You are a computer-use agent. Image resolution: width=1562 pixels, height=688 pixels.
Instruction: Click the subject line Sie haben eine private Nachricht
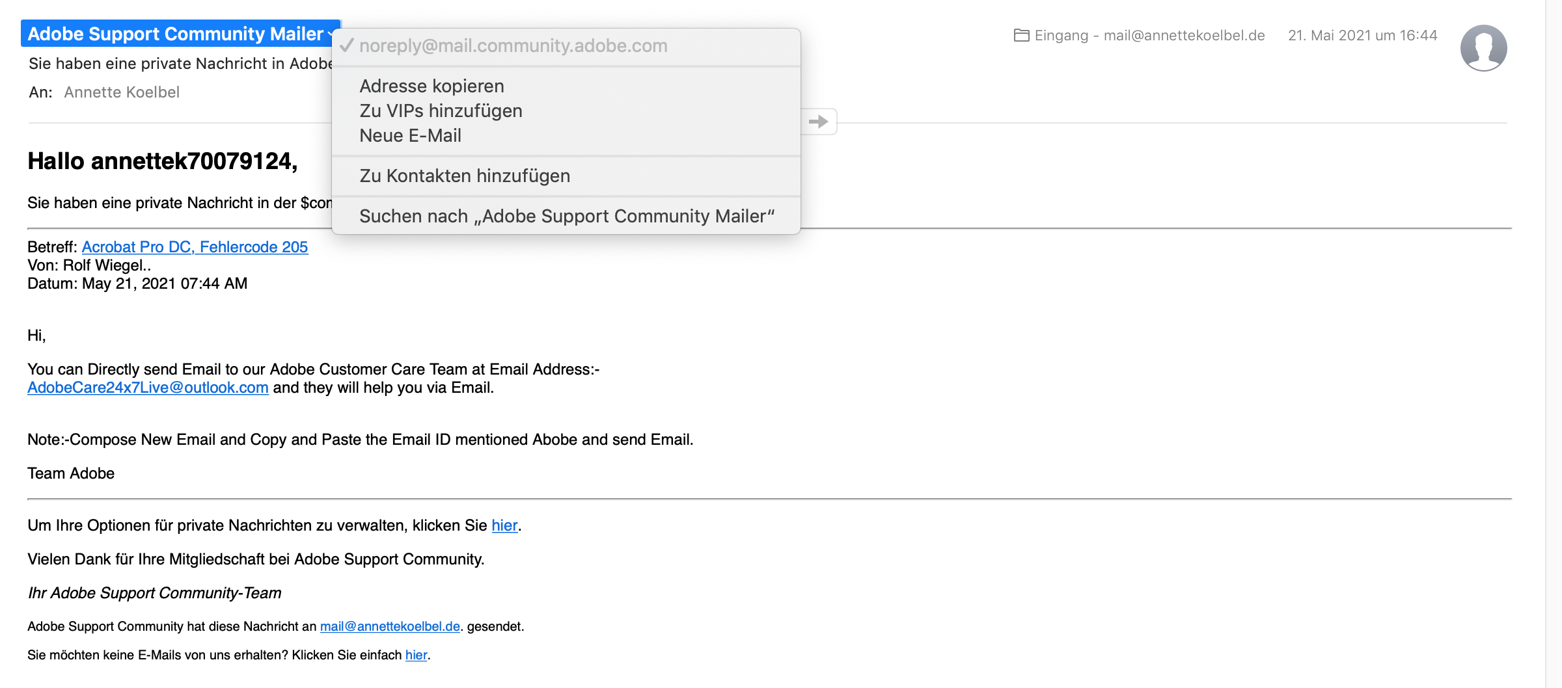tap(180, 64)
